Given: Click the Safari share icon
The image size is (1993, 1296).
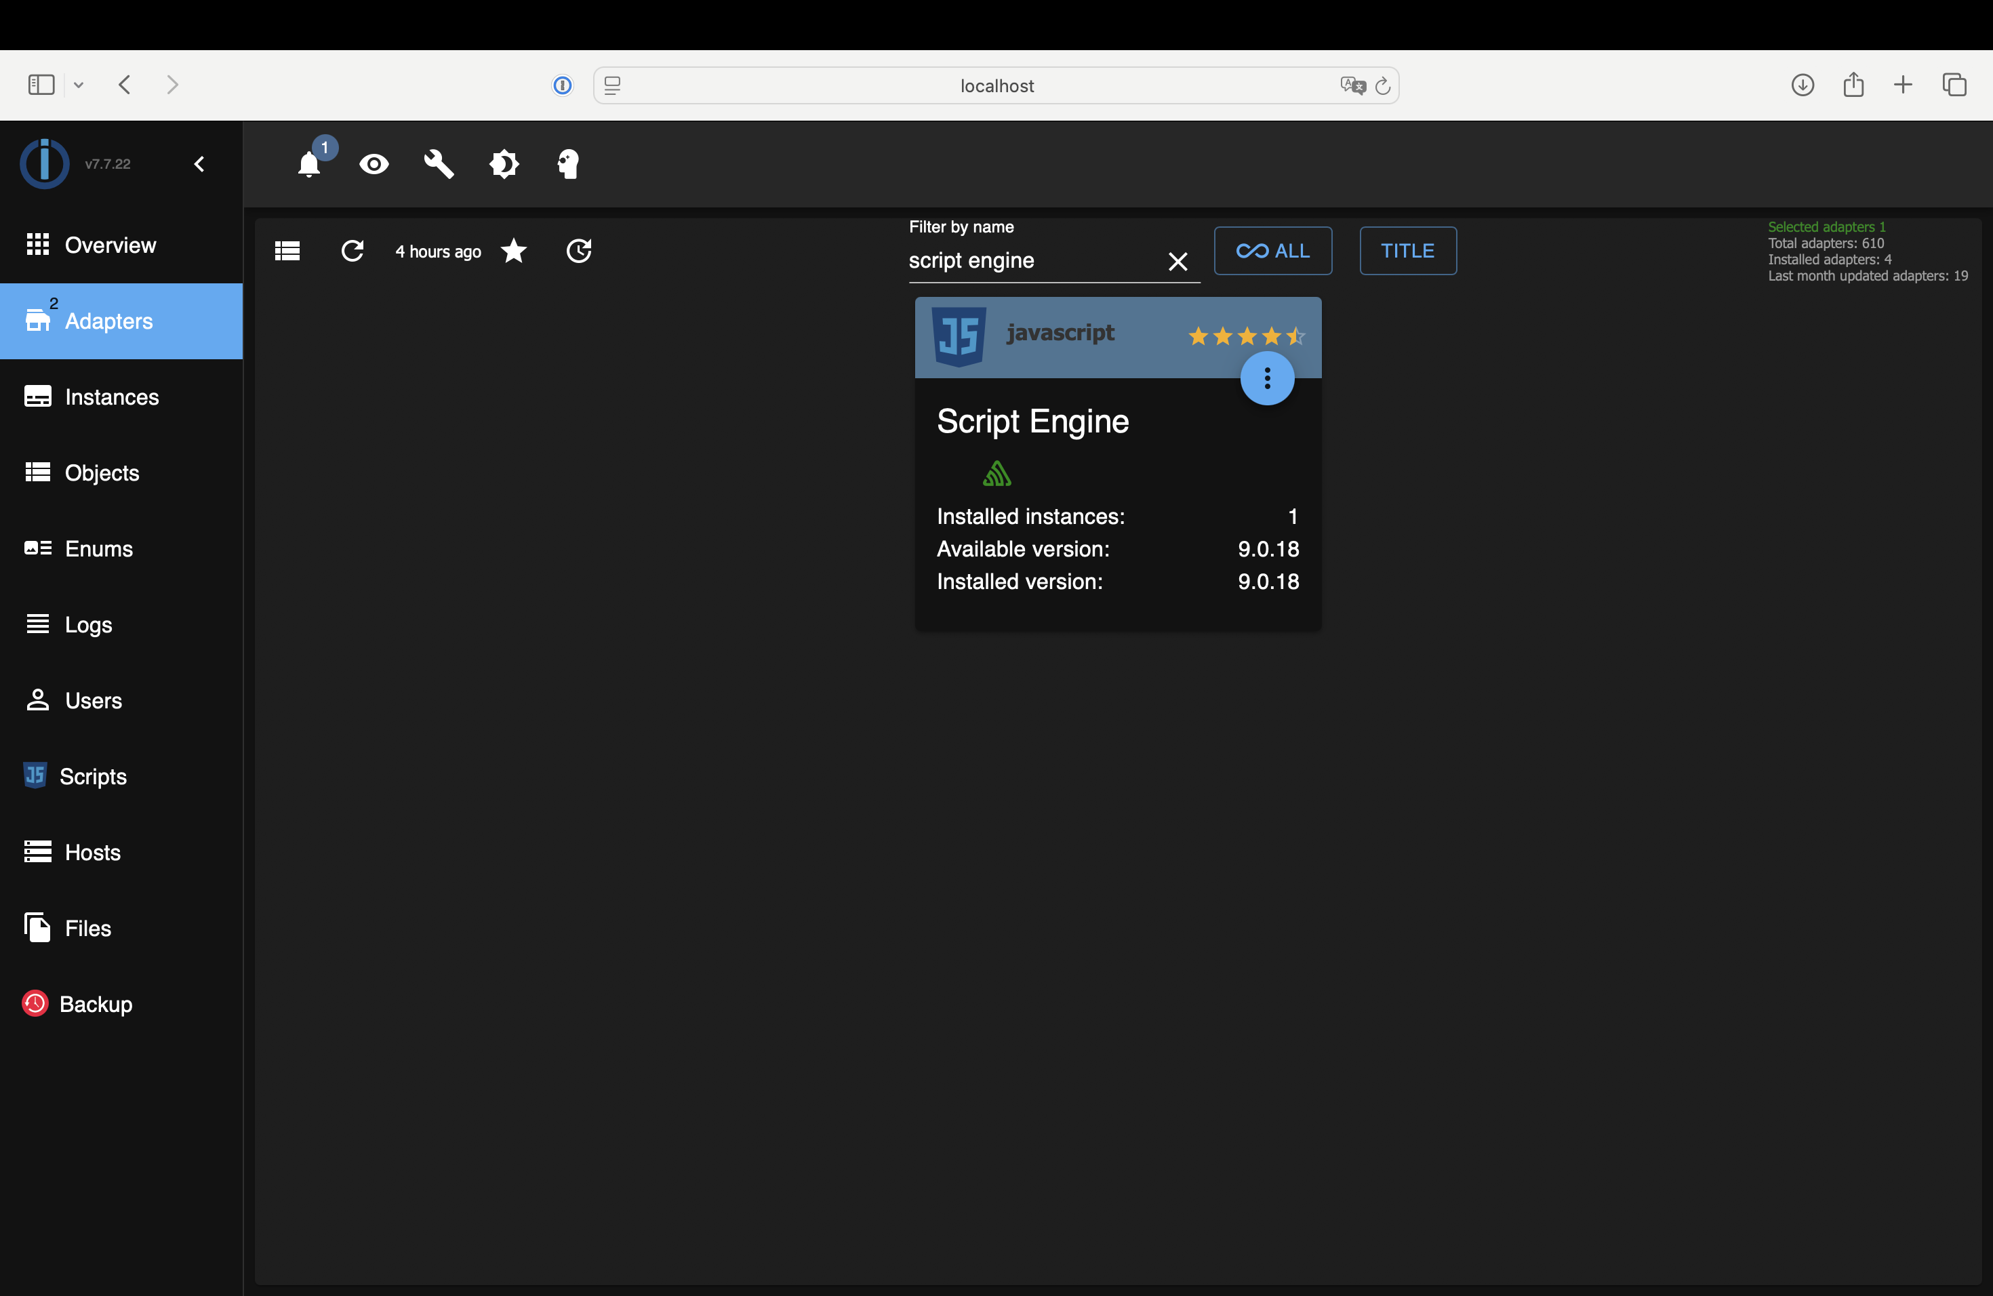Looking at the screenshot, I should [1853, 85].
